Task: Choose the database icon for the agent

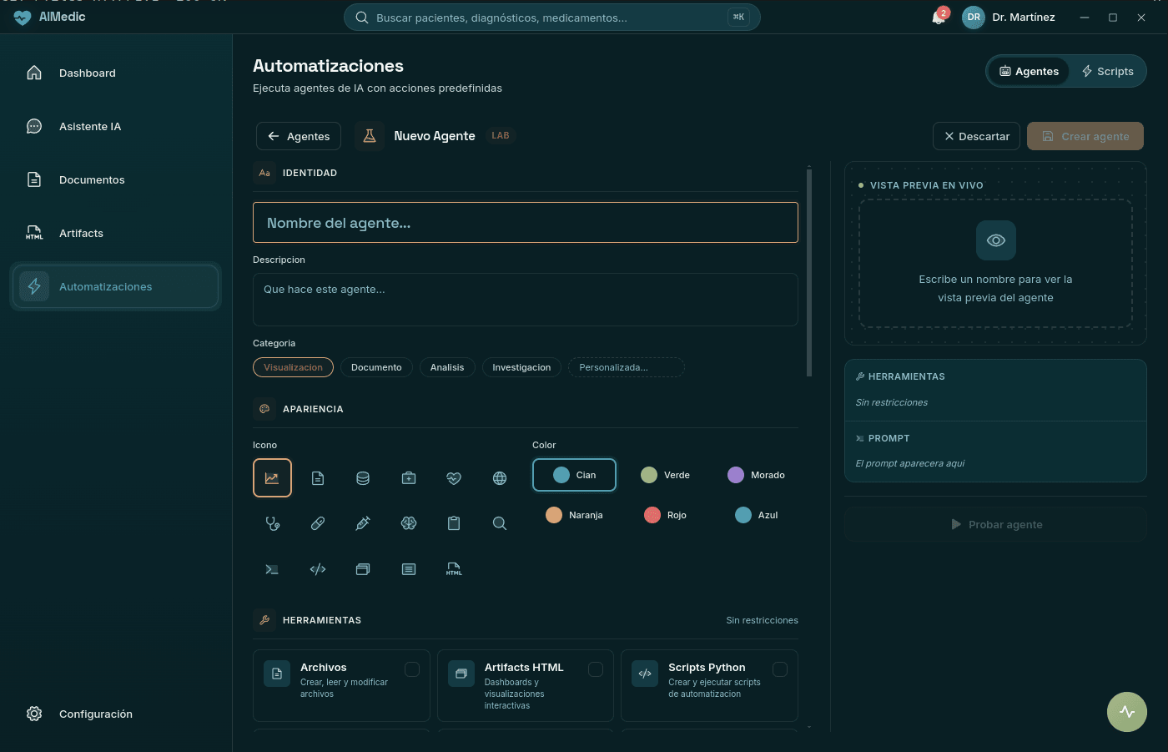Action: [x=363, y=478]
